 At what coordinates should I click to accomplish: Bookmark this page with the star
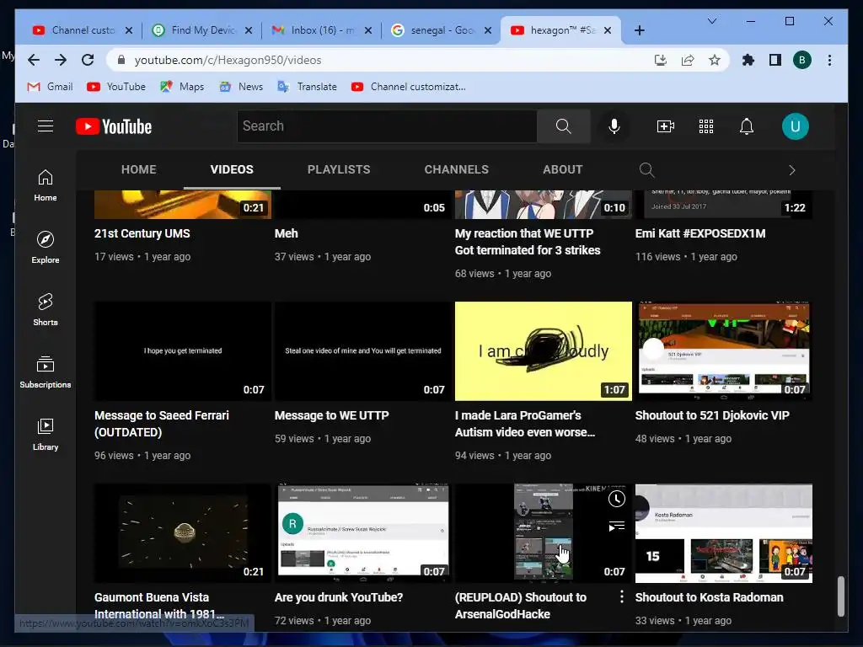[x=715, y=60]
